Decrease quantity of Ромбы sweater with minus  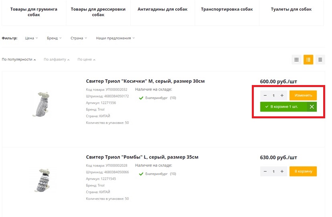point(265,172)
